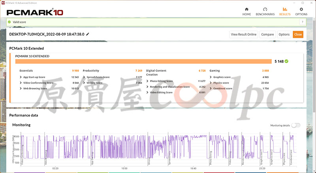The width and height of the screenshot is (316, 173).
Task: Click the orange overall score bar
Action: [143, 61]
